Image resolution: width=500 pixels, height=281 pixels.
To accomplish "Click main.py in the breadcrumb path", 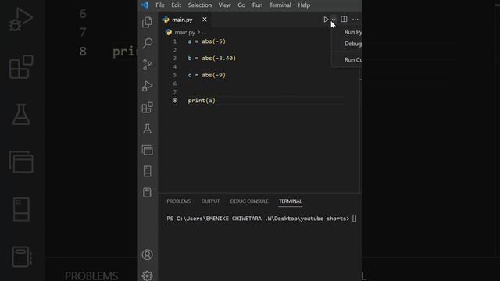I will tap(184, 32).
